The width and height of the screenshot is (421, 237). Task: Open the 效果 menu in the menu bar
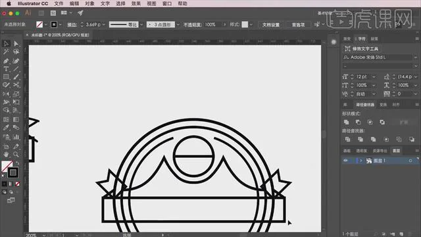pos(136,3)
